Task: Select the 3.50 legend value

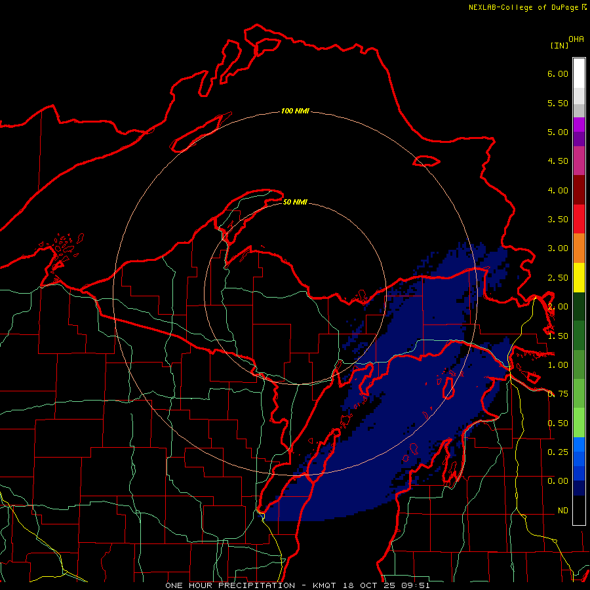Action: point(558,220)
